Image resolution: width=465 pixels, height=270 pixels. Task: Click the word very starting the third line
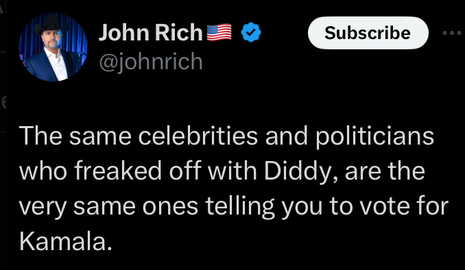tap(43, 208)
